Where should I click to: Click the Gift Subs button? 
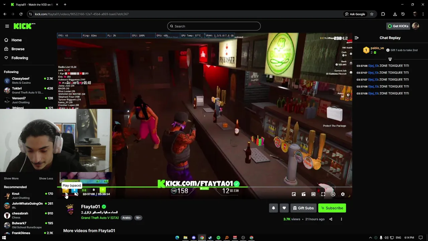303,208
